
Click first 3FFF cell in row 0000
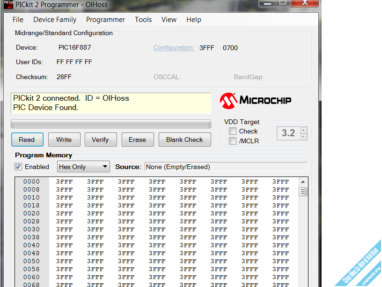(x=64, y=182)
